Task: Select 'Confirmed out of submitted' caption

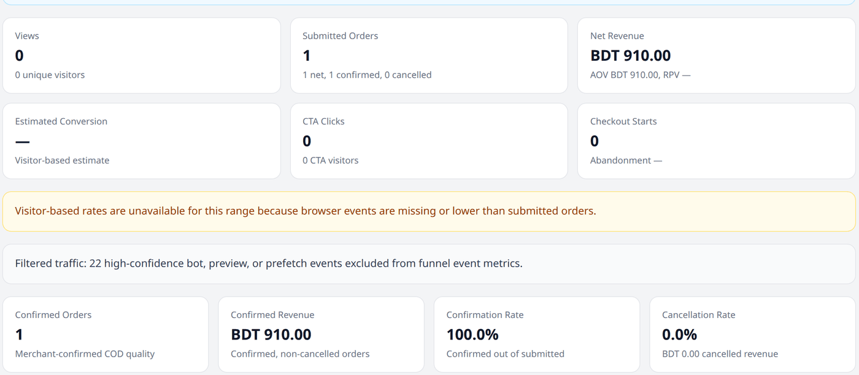Action: click(x=505, y=354)
